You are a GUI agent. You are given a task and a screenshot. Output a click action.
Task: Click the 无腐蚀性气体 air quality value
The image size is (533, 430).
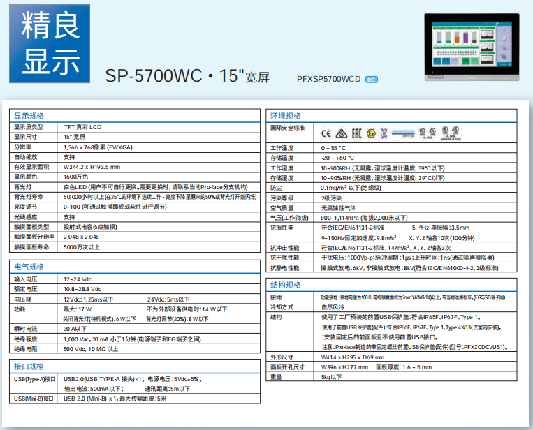tap(339, 208)
